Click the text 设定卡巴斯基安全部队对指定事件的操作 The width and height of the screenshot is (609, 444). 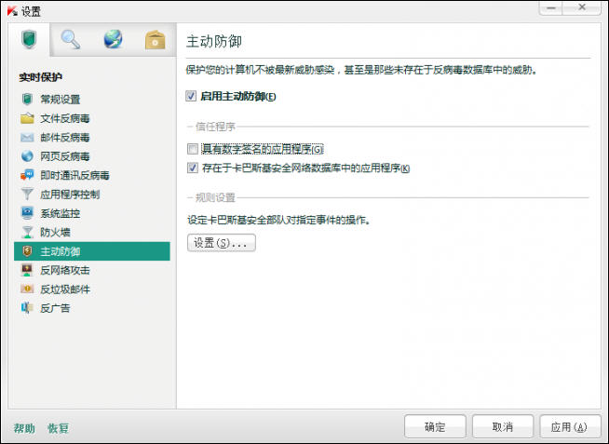coord(278,220)
